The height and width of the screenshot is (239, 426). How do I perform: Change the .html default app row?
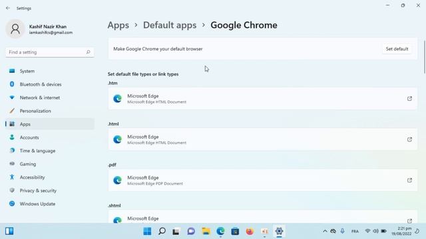(x=262, y=139)
